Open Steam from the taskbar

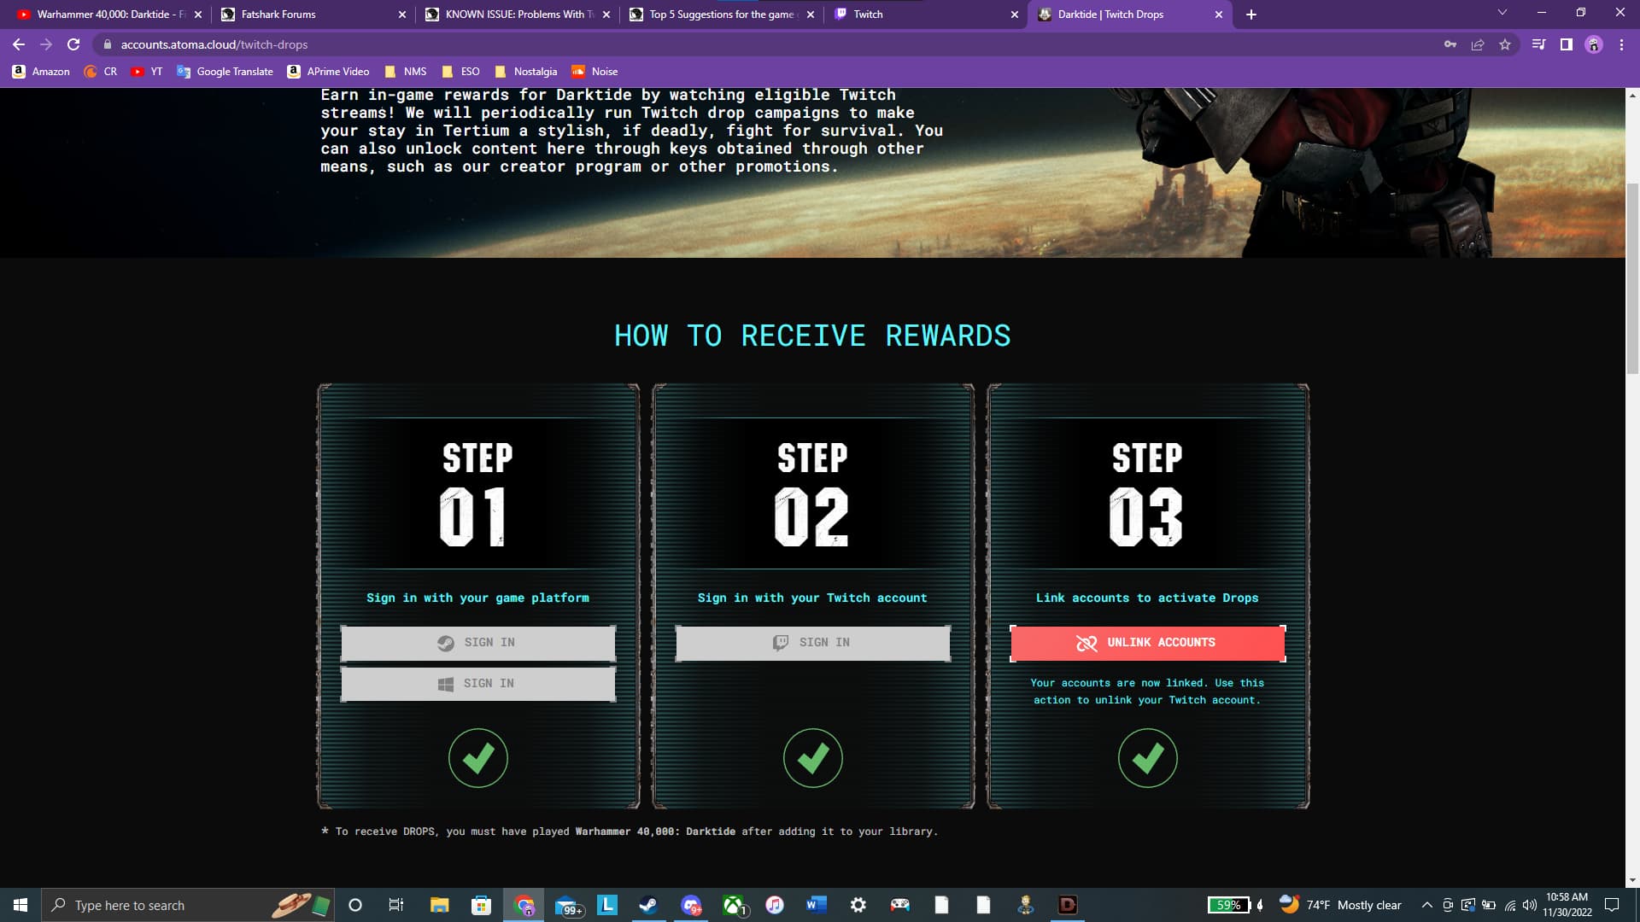648,905
